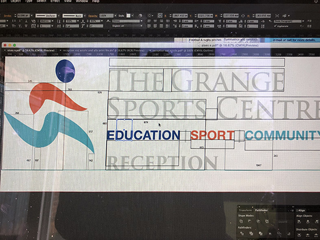Open the graphic Style dropdown
This screenshot has height=240, width=320.
coord(132,16)
